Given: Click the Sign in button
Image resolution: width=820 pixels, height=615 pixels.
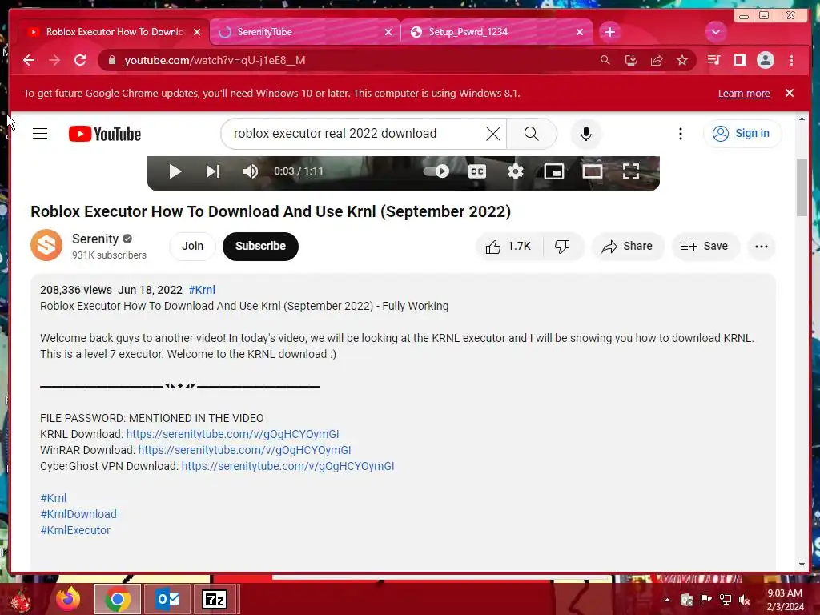Looking at the screenshot, I should click(742, 134).
